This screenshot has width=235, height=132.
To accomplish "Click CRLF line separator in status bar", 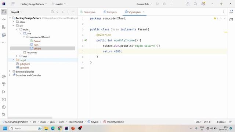I will [198, 122].
